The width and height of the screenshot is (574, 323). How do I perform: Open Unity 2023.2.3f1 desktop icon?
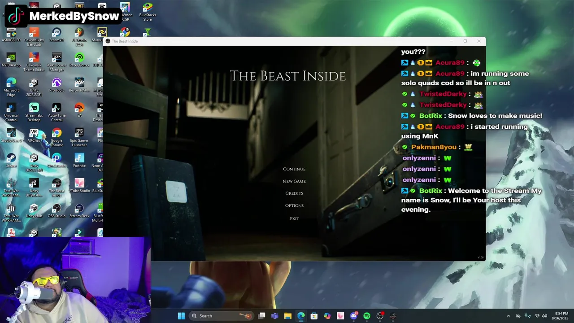point(34,87)
